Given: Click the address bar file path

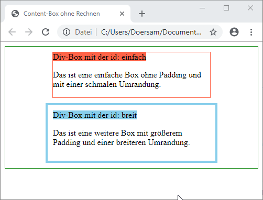Looking at the screenshot, I should click(151, 32).
